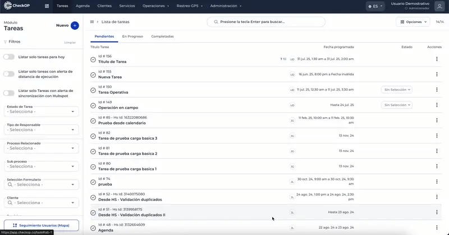Toggle tasks with Hubspot sync alert
This screenshot has width=449, height=235.
click(9, 93)
